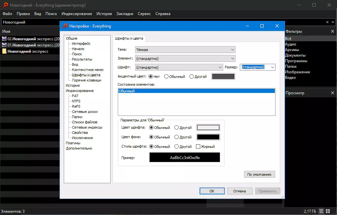
Task: Open the Индексирование menu
Action: (77, 14)
